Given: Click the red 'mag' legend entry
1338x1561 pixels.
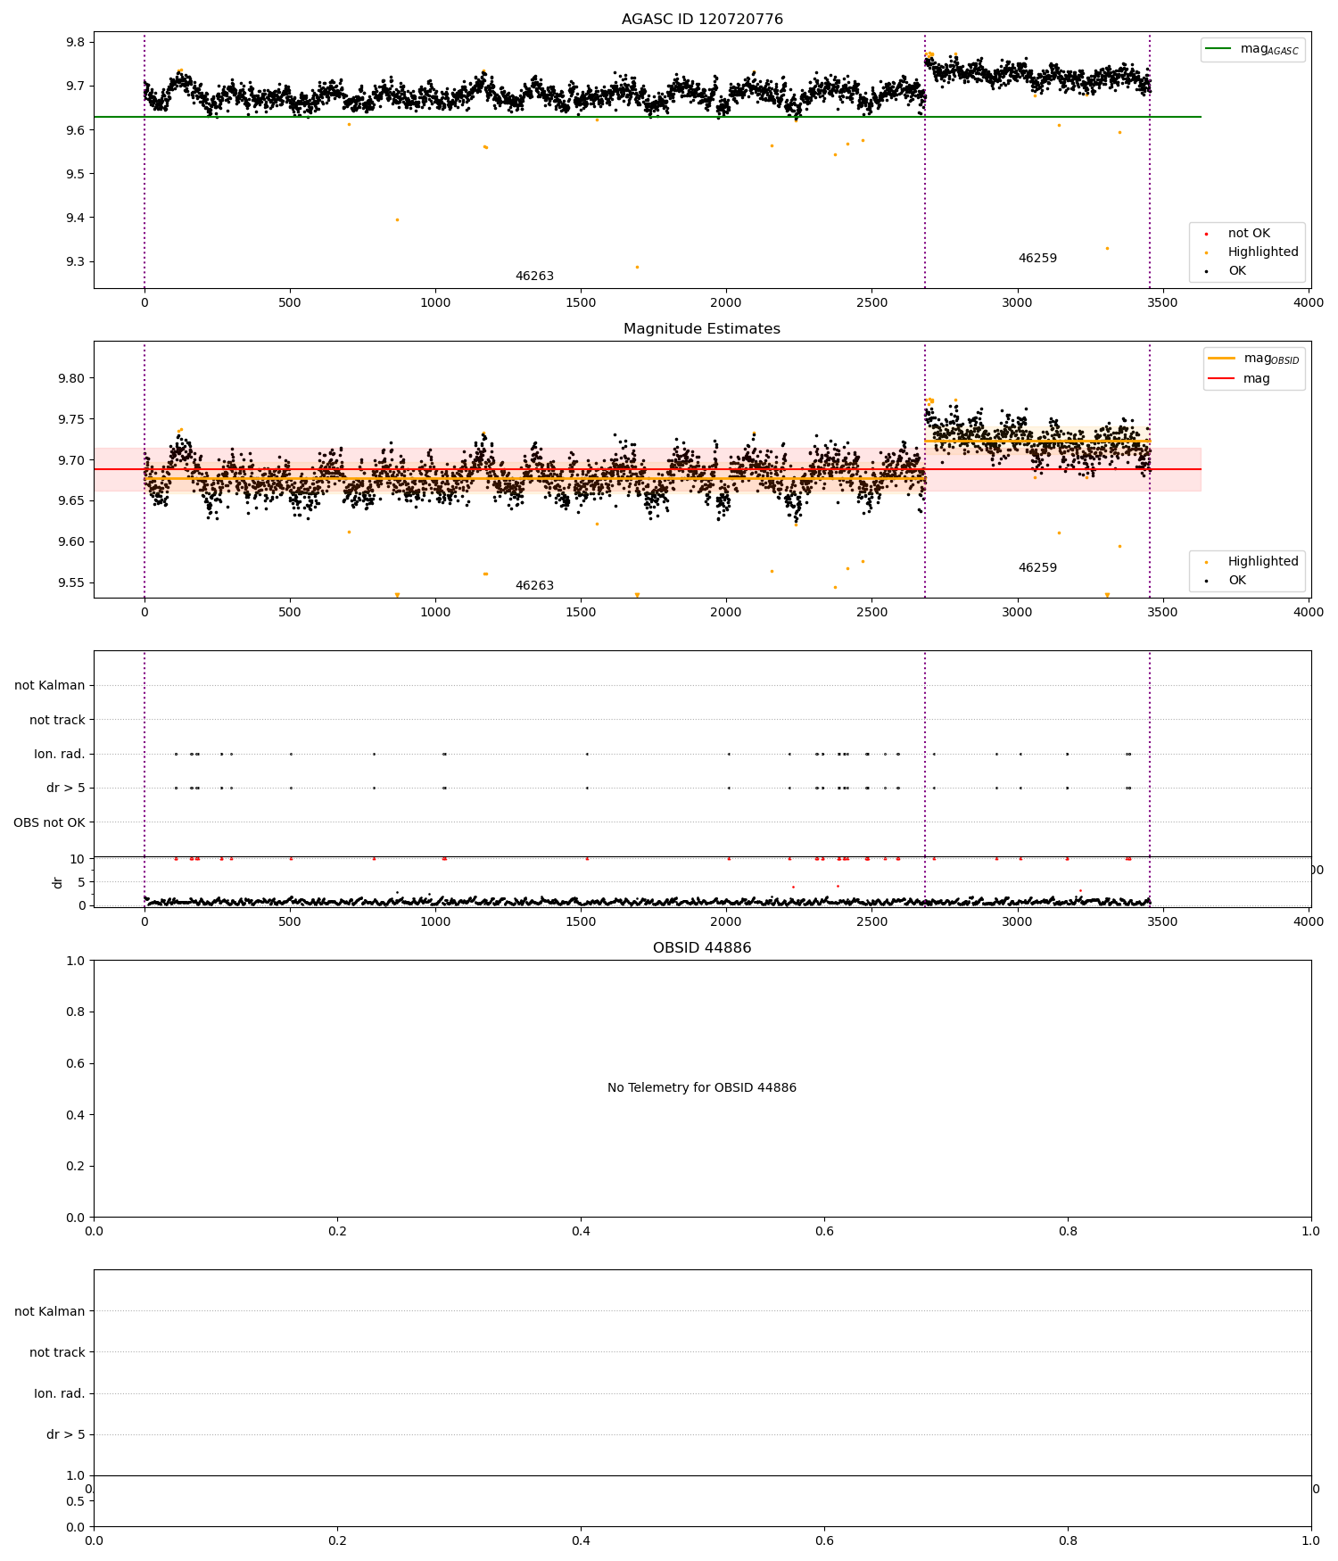Looking at the screenshot, I should tap(1240, 378).
